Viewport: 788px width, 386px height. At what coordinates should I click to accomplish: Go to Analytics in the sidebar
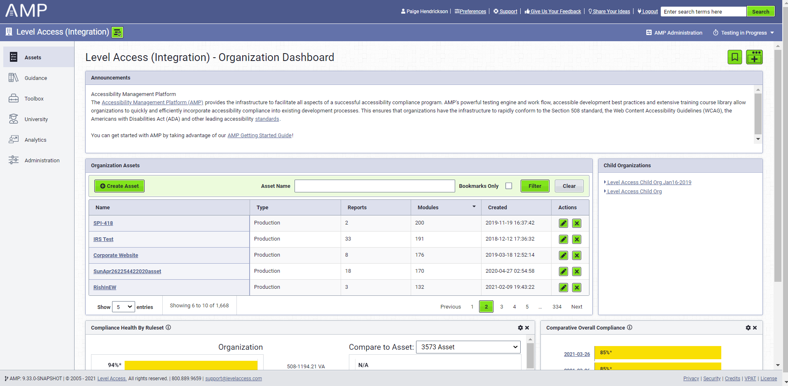35,140
